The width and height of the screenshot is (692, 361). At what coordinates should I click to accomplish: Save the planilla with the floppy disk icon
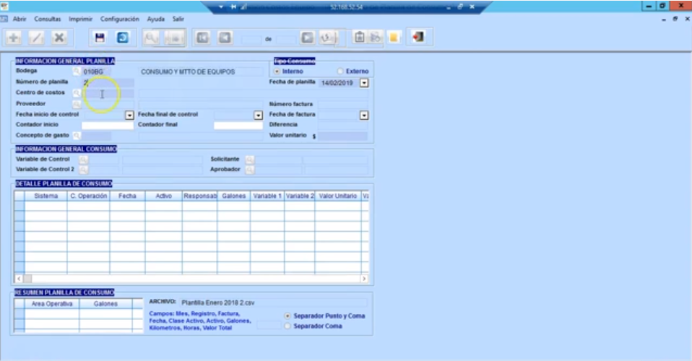click(100, 38)
